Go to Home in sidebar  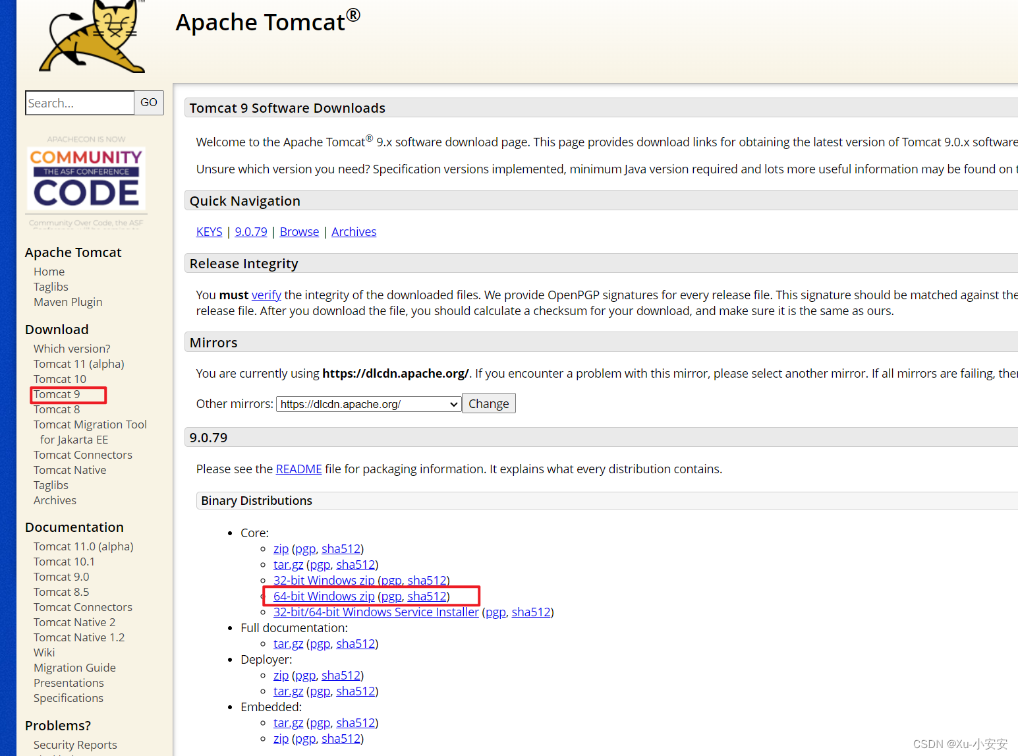[49, 272]
